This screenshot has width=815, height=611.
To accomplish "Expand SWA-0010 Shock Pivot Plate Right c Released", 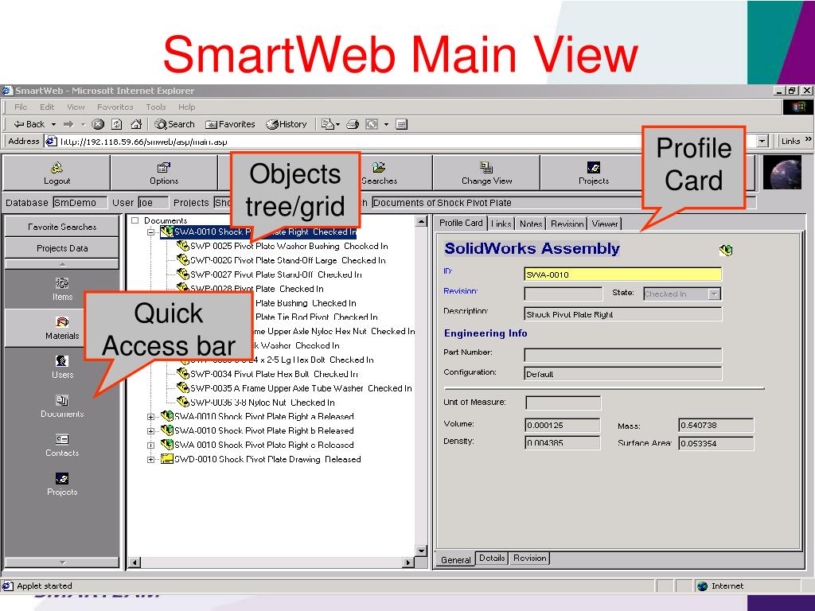I will pyautogui.click(x=150, y=446).
